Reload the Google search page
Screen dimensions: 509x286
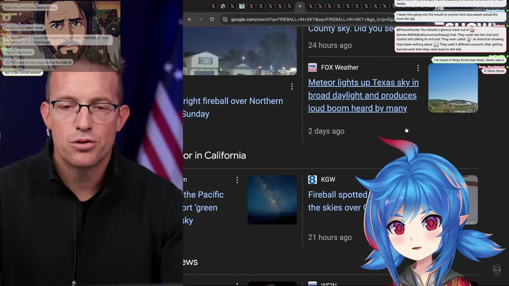click(212, 19)
